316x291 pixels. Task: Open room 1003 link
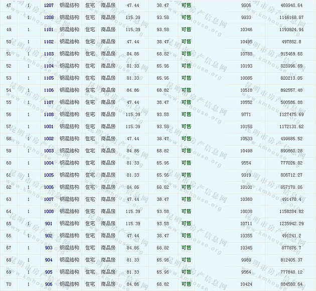tap(49, 151)
